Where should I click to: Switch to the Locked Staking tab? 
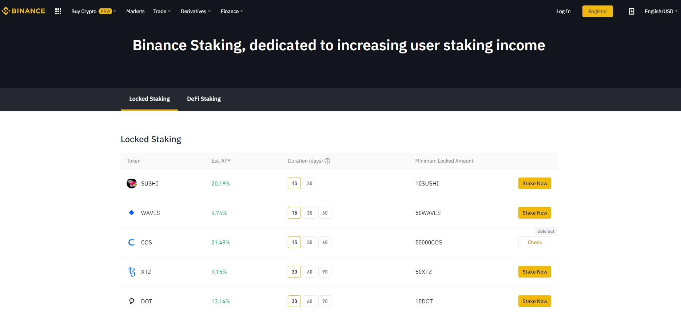[150, 99]
